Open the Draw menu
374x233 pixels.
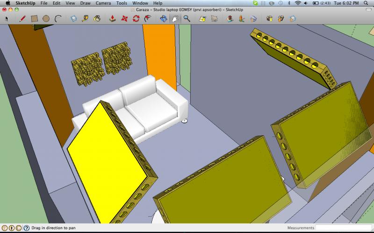pos(85,3)
